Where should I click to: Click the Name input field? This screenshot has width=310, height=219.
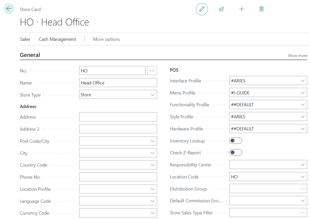coord(118,83)
